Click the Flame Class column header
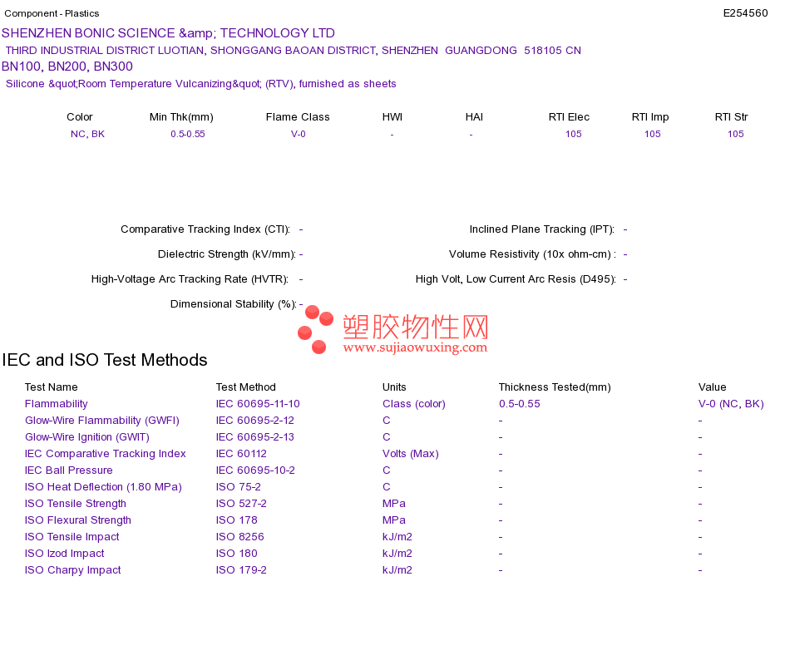 coord(298,117)
